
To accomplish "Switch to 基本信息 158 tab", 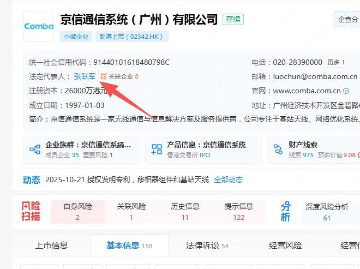I will point(129,246).
